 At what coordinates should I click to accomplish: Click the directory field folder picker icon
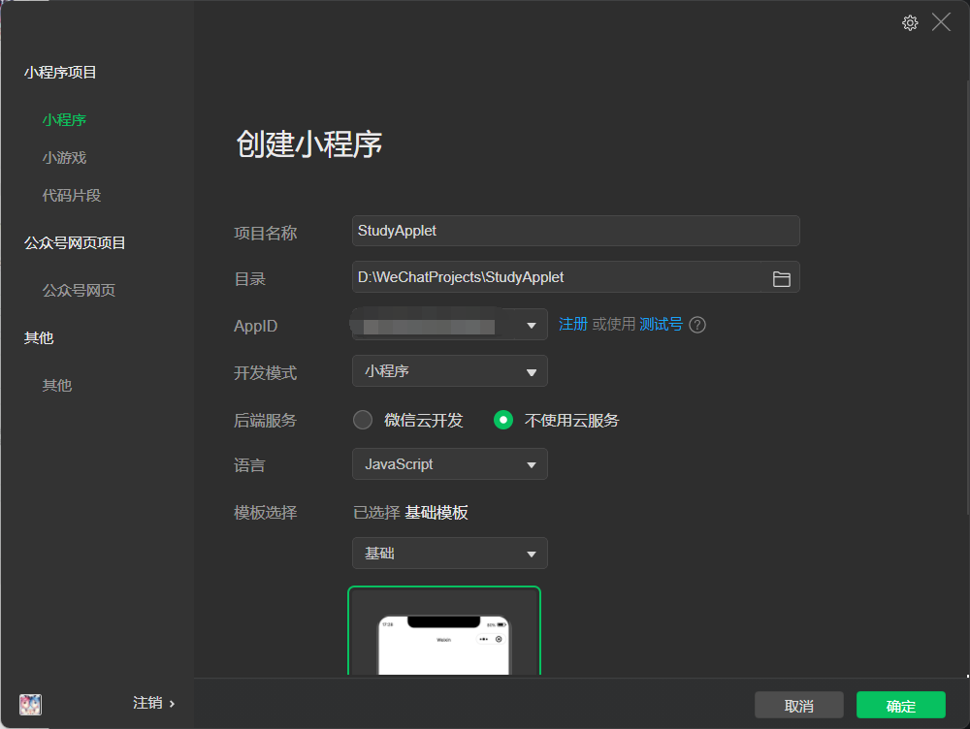[x=782, y=277]
